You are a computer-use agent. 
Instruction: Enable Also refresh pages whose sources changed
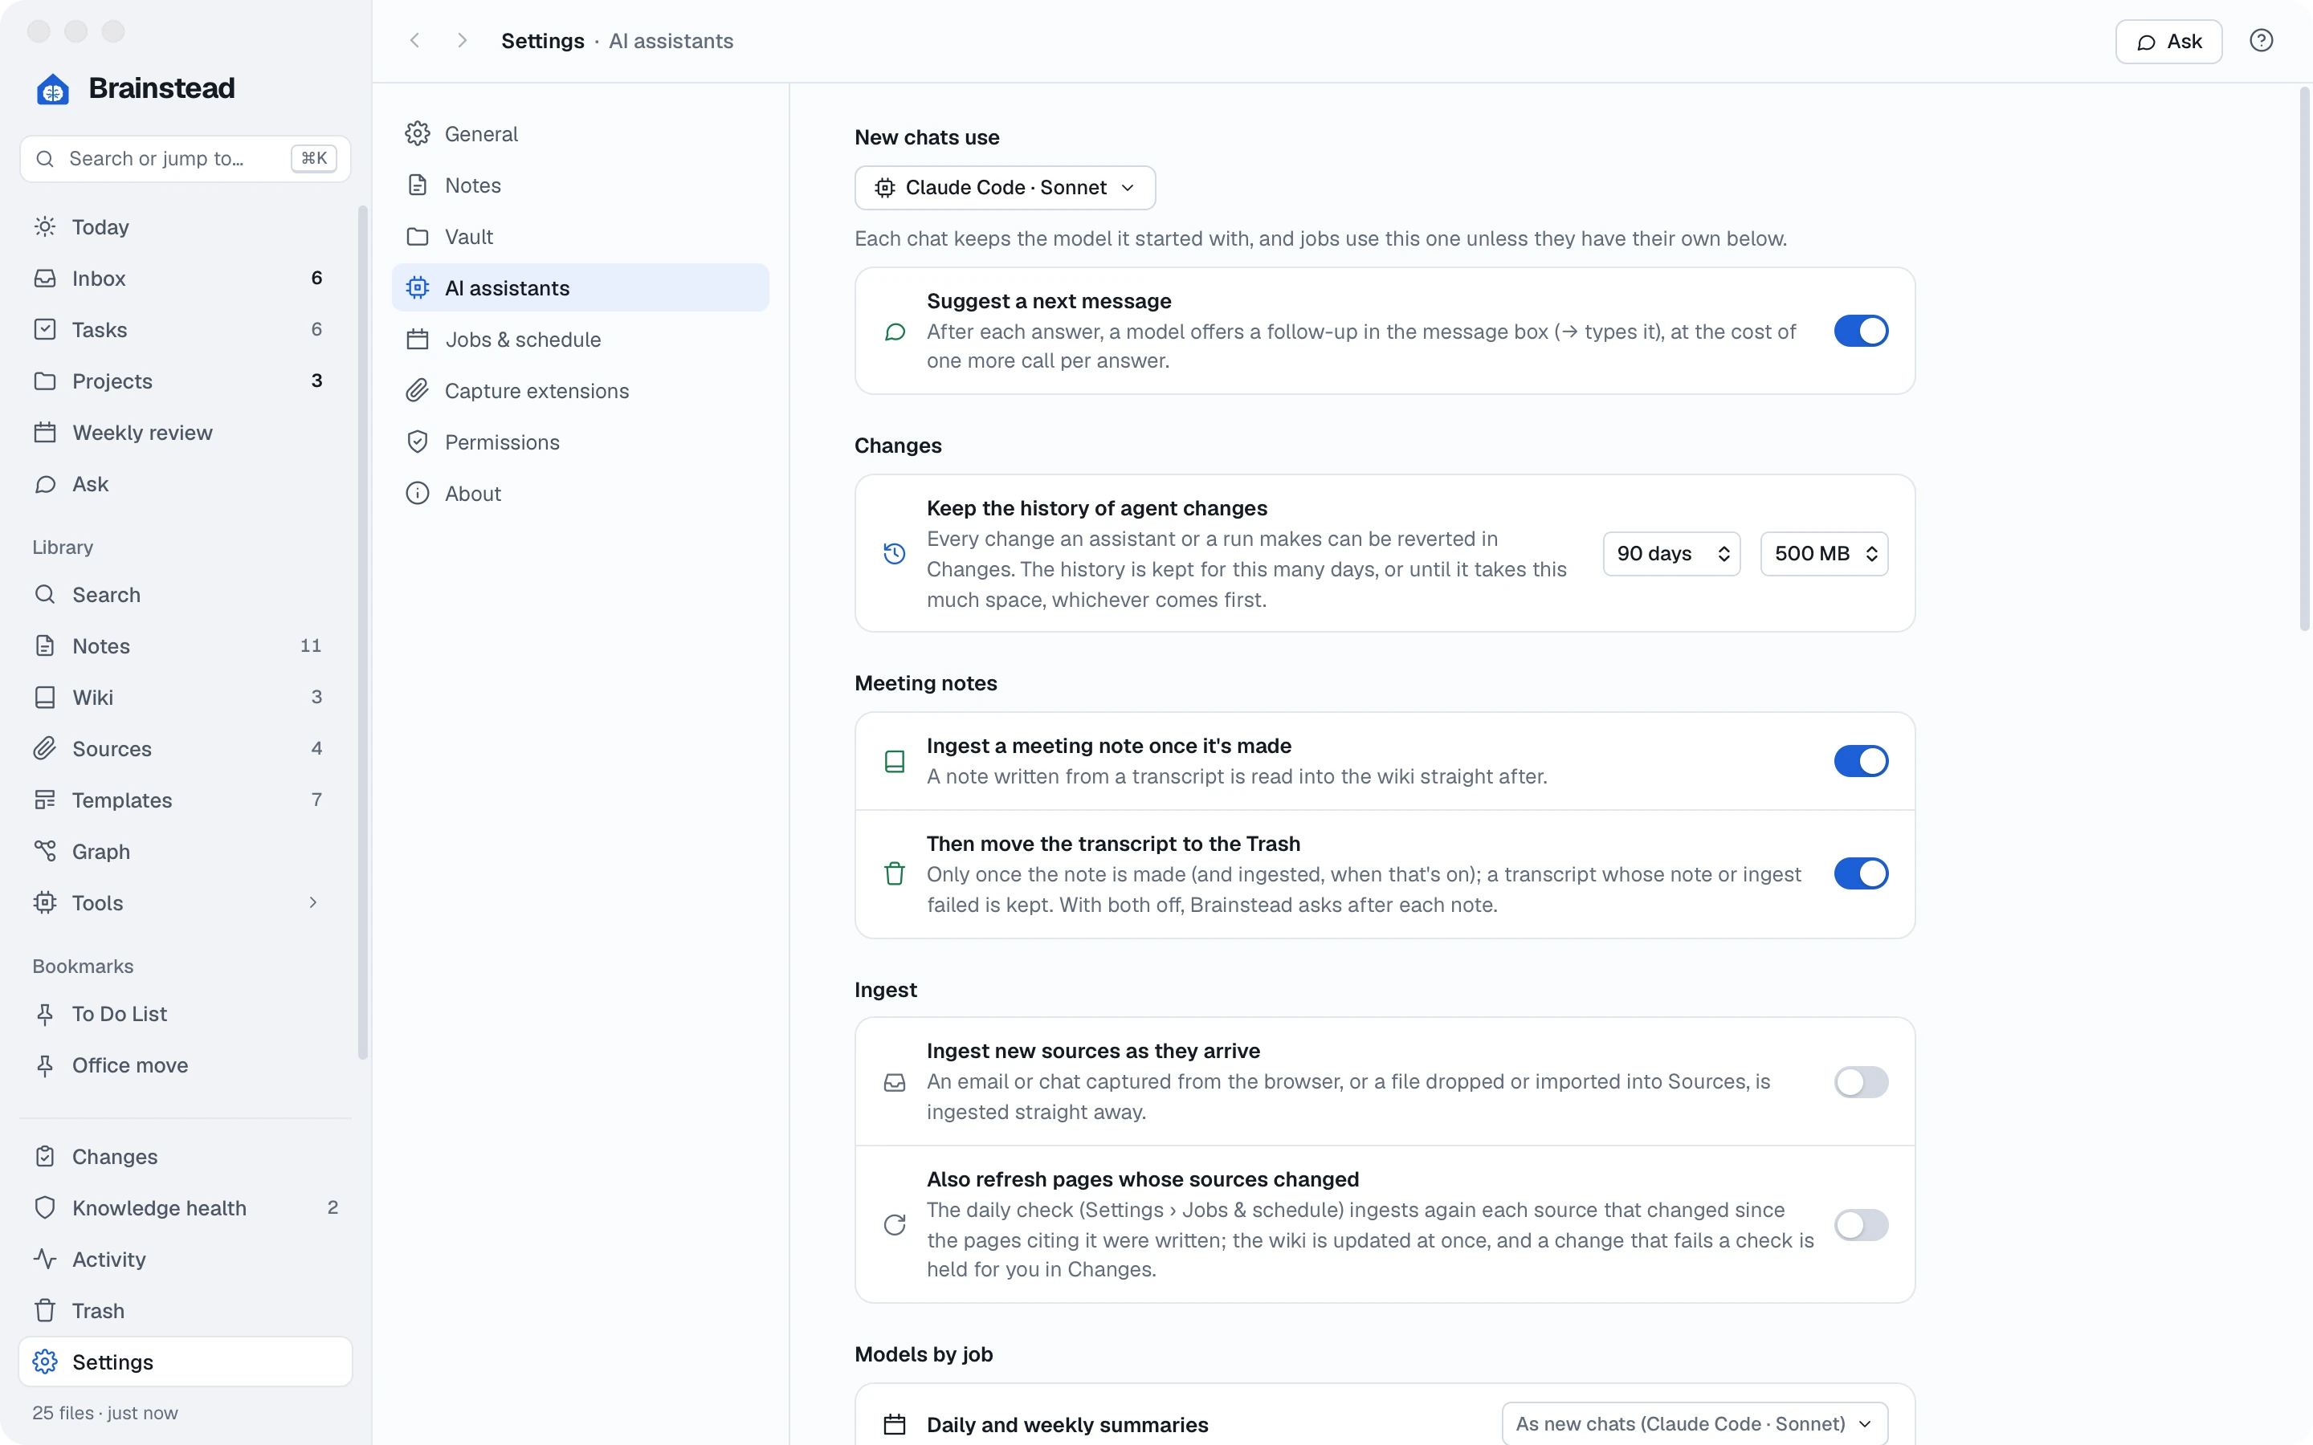1860,1224
